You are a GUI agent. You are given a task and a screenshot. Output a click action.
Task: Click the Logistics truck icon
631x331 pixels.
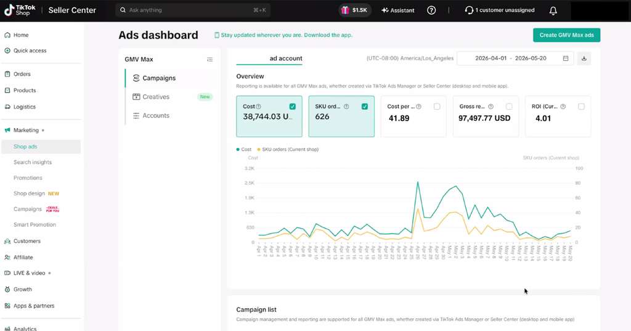click(7, 107)
